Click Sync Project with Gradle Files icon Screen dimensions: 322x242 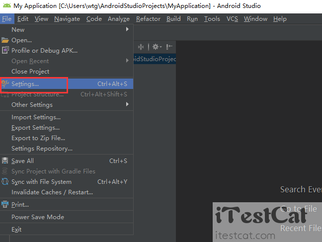pos(5,171)
